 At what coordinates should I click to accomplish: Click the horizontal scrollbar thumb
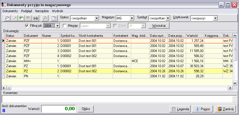coord(9,88)
